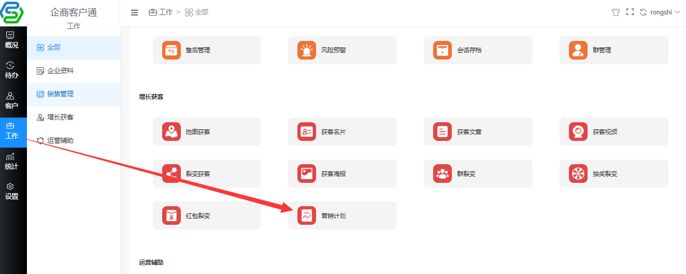Image resolution: width=686 pixels, height=274 pixels.
Task: Open the 概况 overview section
Action: 11,40
